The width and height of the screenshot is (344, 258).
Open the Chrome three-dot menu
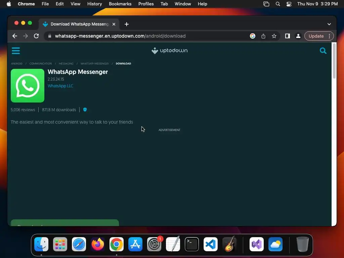click(329, 36)
